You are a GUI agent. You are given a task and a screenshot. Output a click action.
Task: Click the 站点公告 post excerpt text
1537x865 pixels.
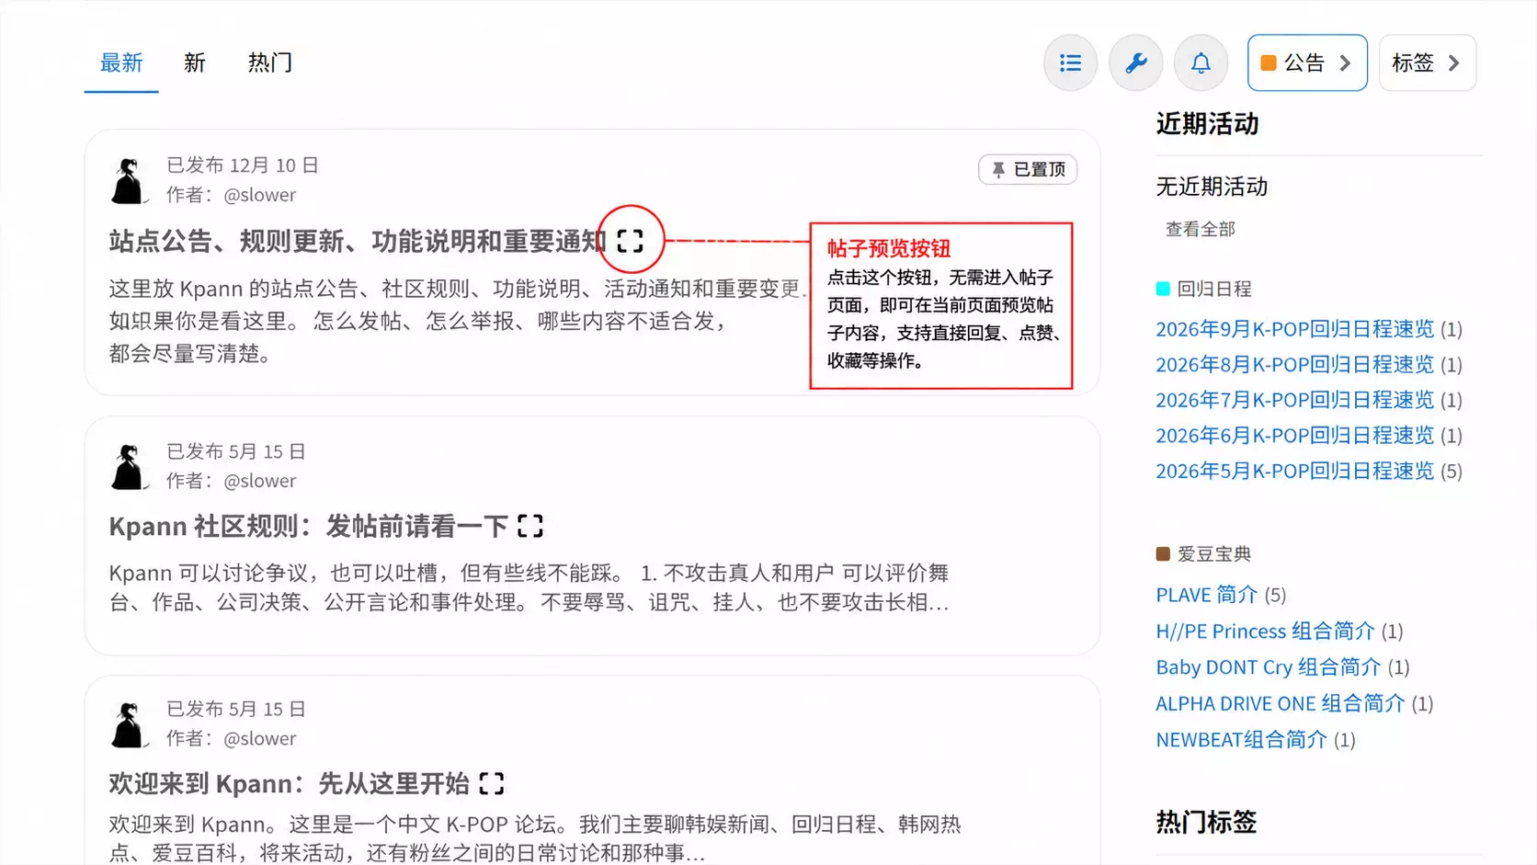(x=458, y=321)
